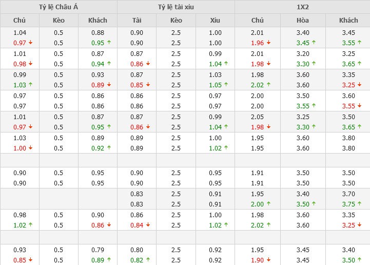Image resolution: width=370 pixels, height=265 pixels.
Task: Click the Tài column header
Action: [x=137, y=21]
